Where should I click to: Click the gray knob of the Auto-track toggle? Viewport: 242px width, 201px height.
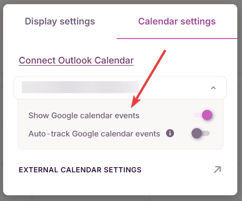click(x=197, y=133)
